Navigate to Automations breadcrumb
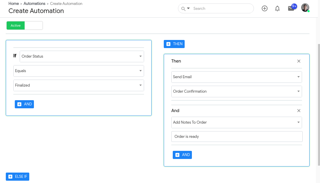Viewport: 320px width, 183px height. 34,4
